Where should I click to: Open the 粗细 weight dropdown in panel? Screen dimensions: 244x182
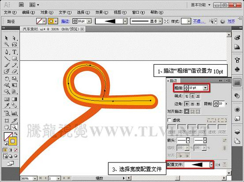tap(205, 88)
